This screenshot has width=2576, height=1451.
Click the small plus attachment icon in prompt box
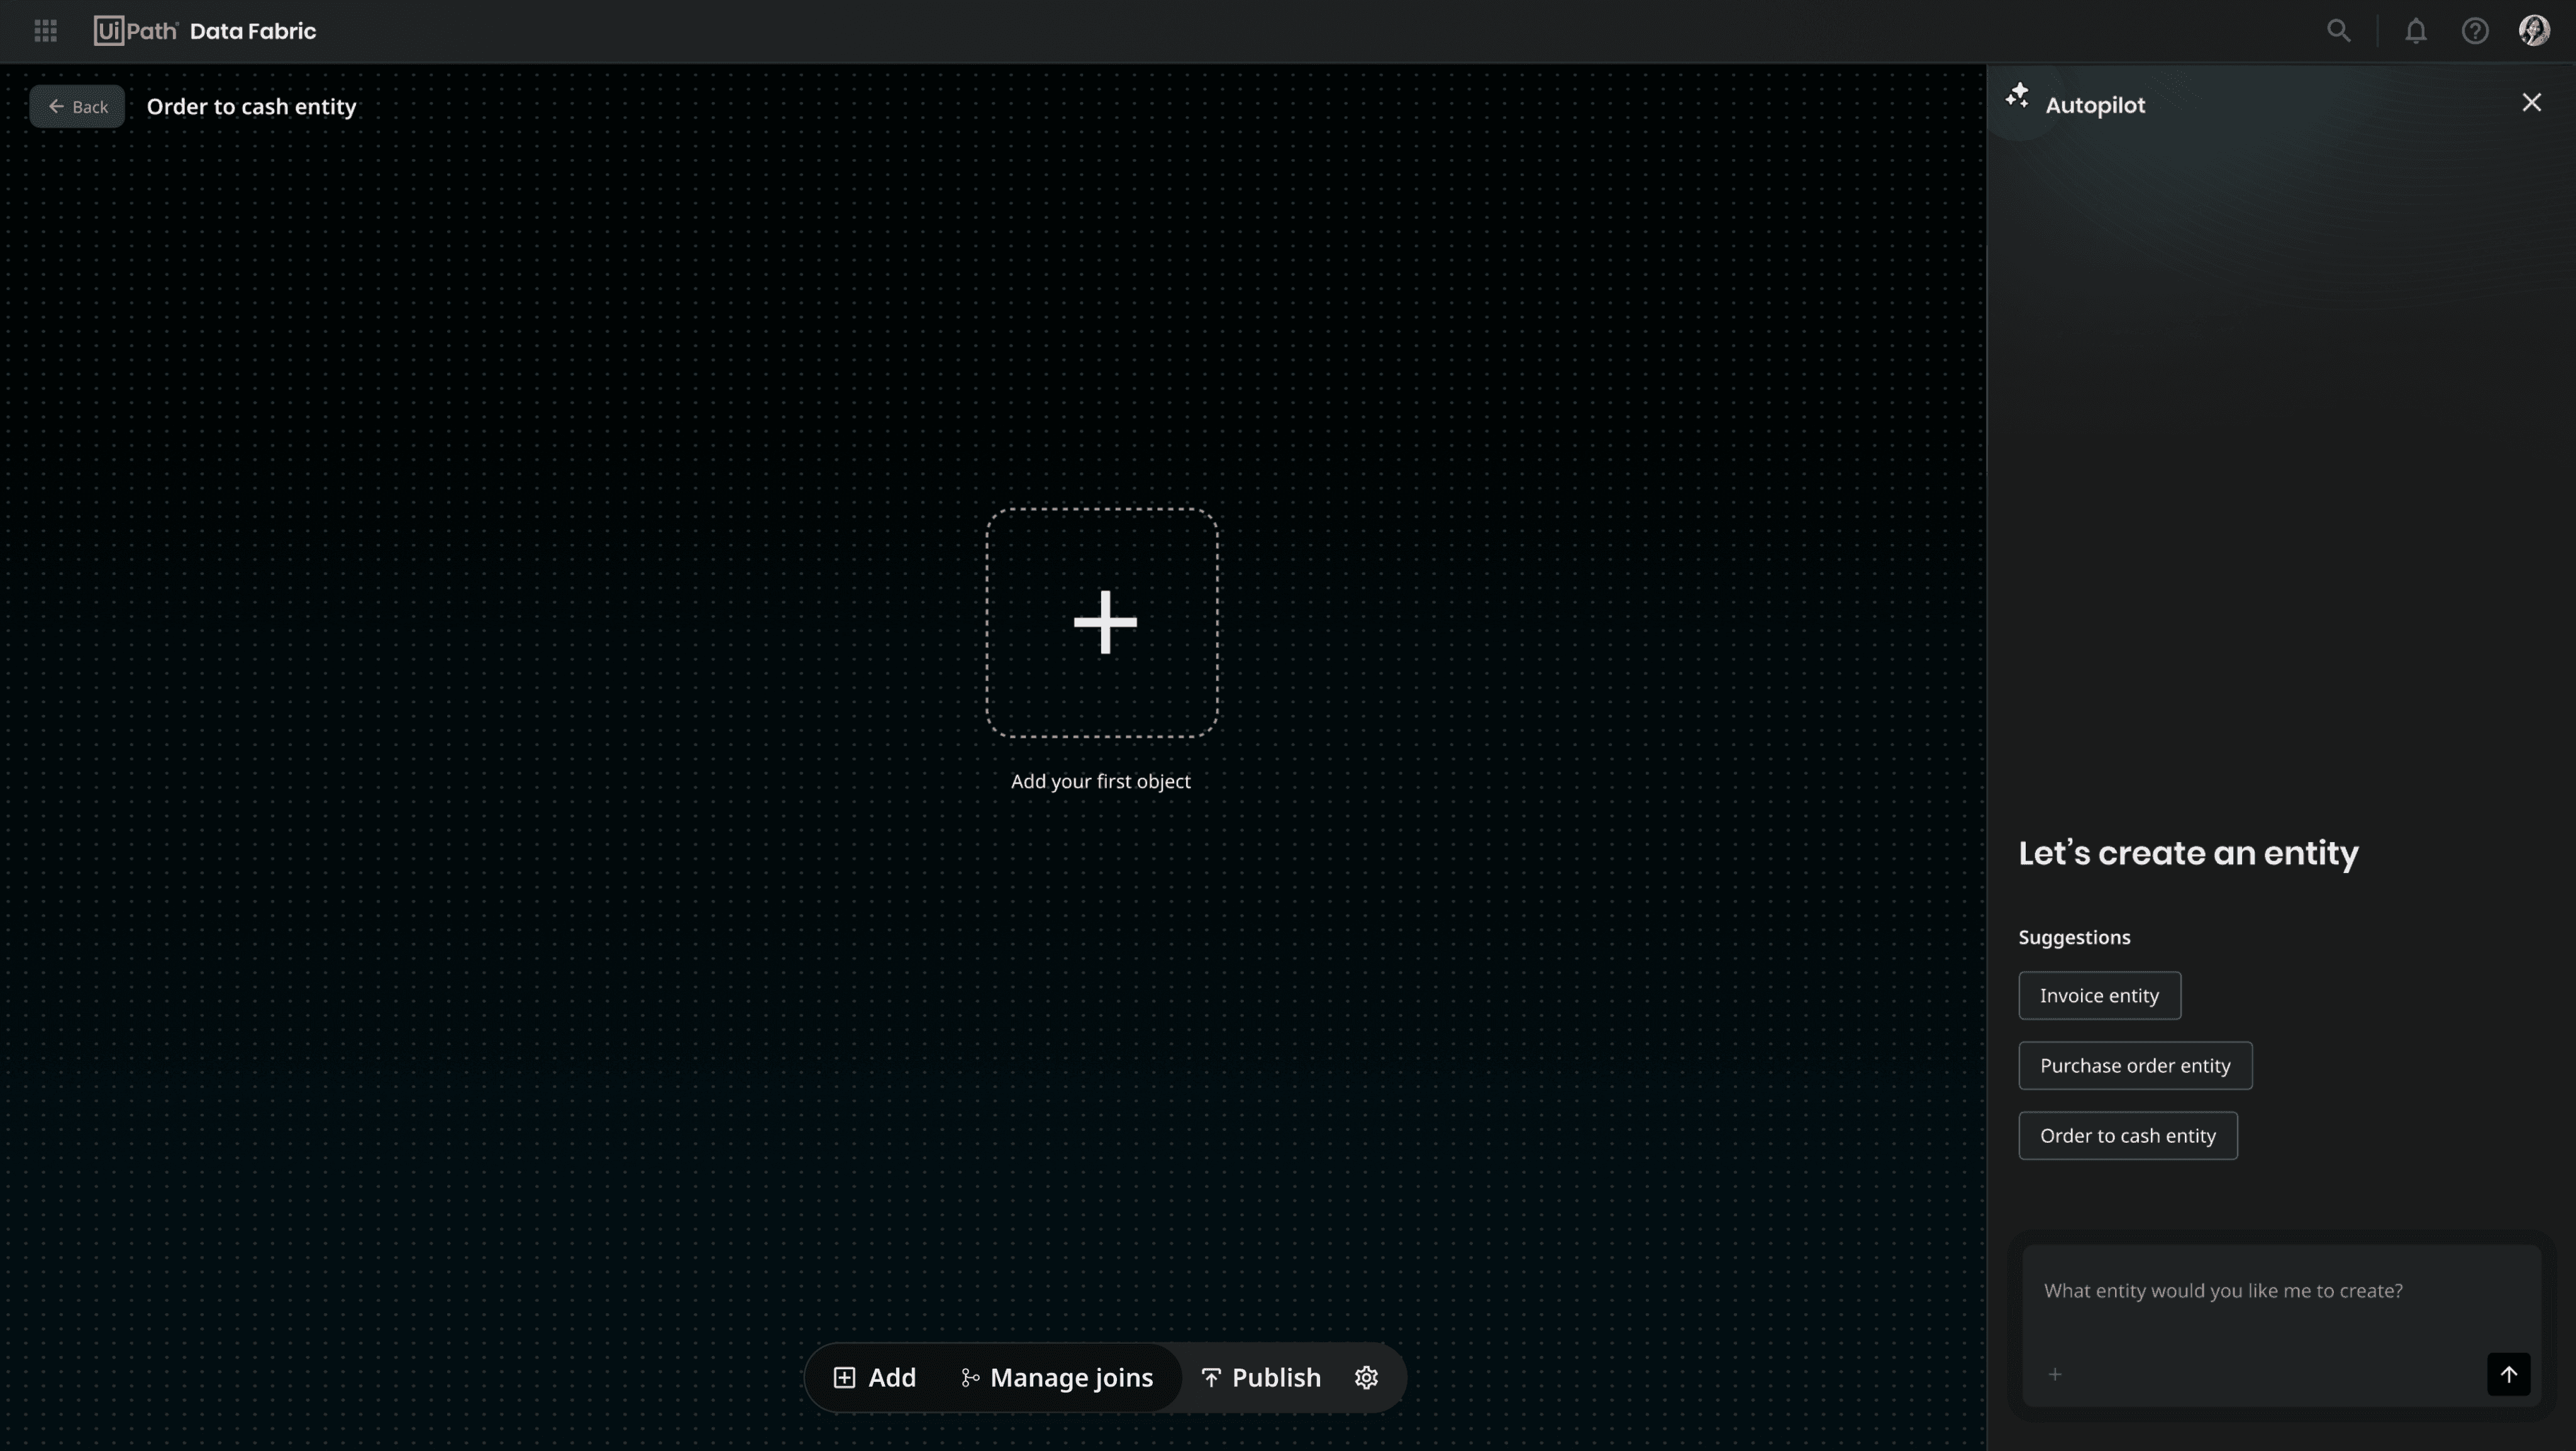[2055, 1375]
